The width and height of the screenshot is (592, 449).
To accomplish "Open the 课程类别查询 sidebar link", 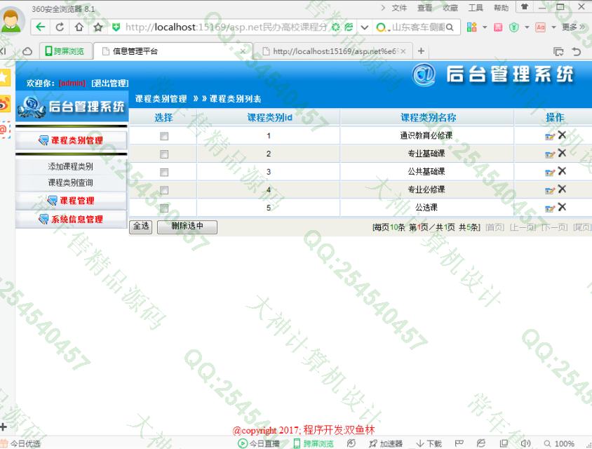I will pyautogui.click(x=71, y=183).
